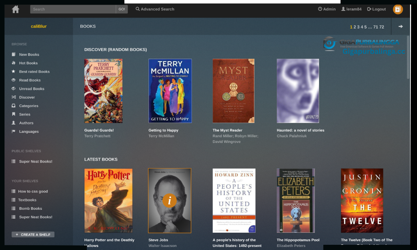The height and width of the screenshot is (250, 417).
Task: Click the vertical scrollbar thumb
Action: tap(408, 57)
